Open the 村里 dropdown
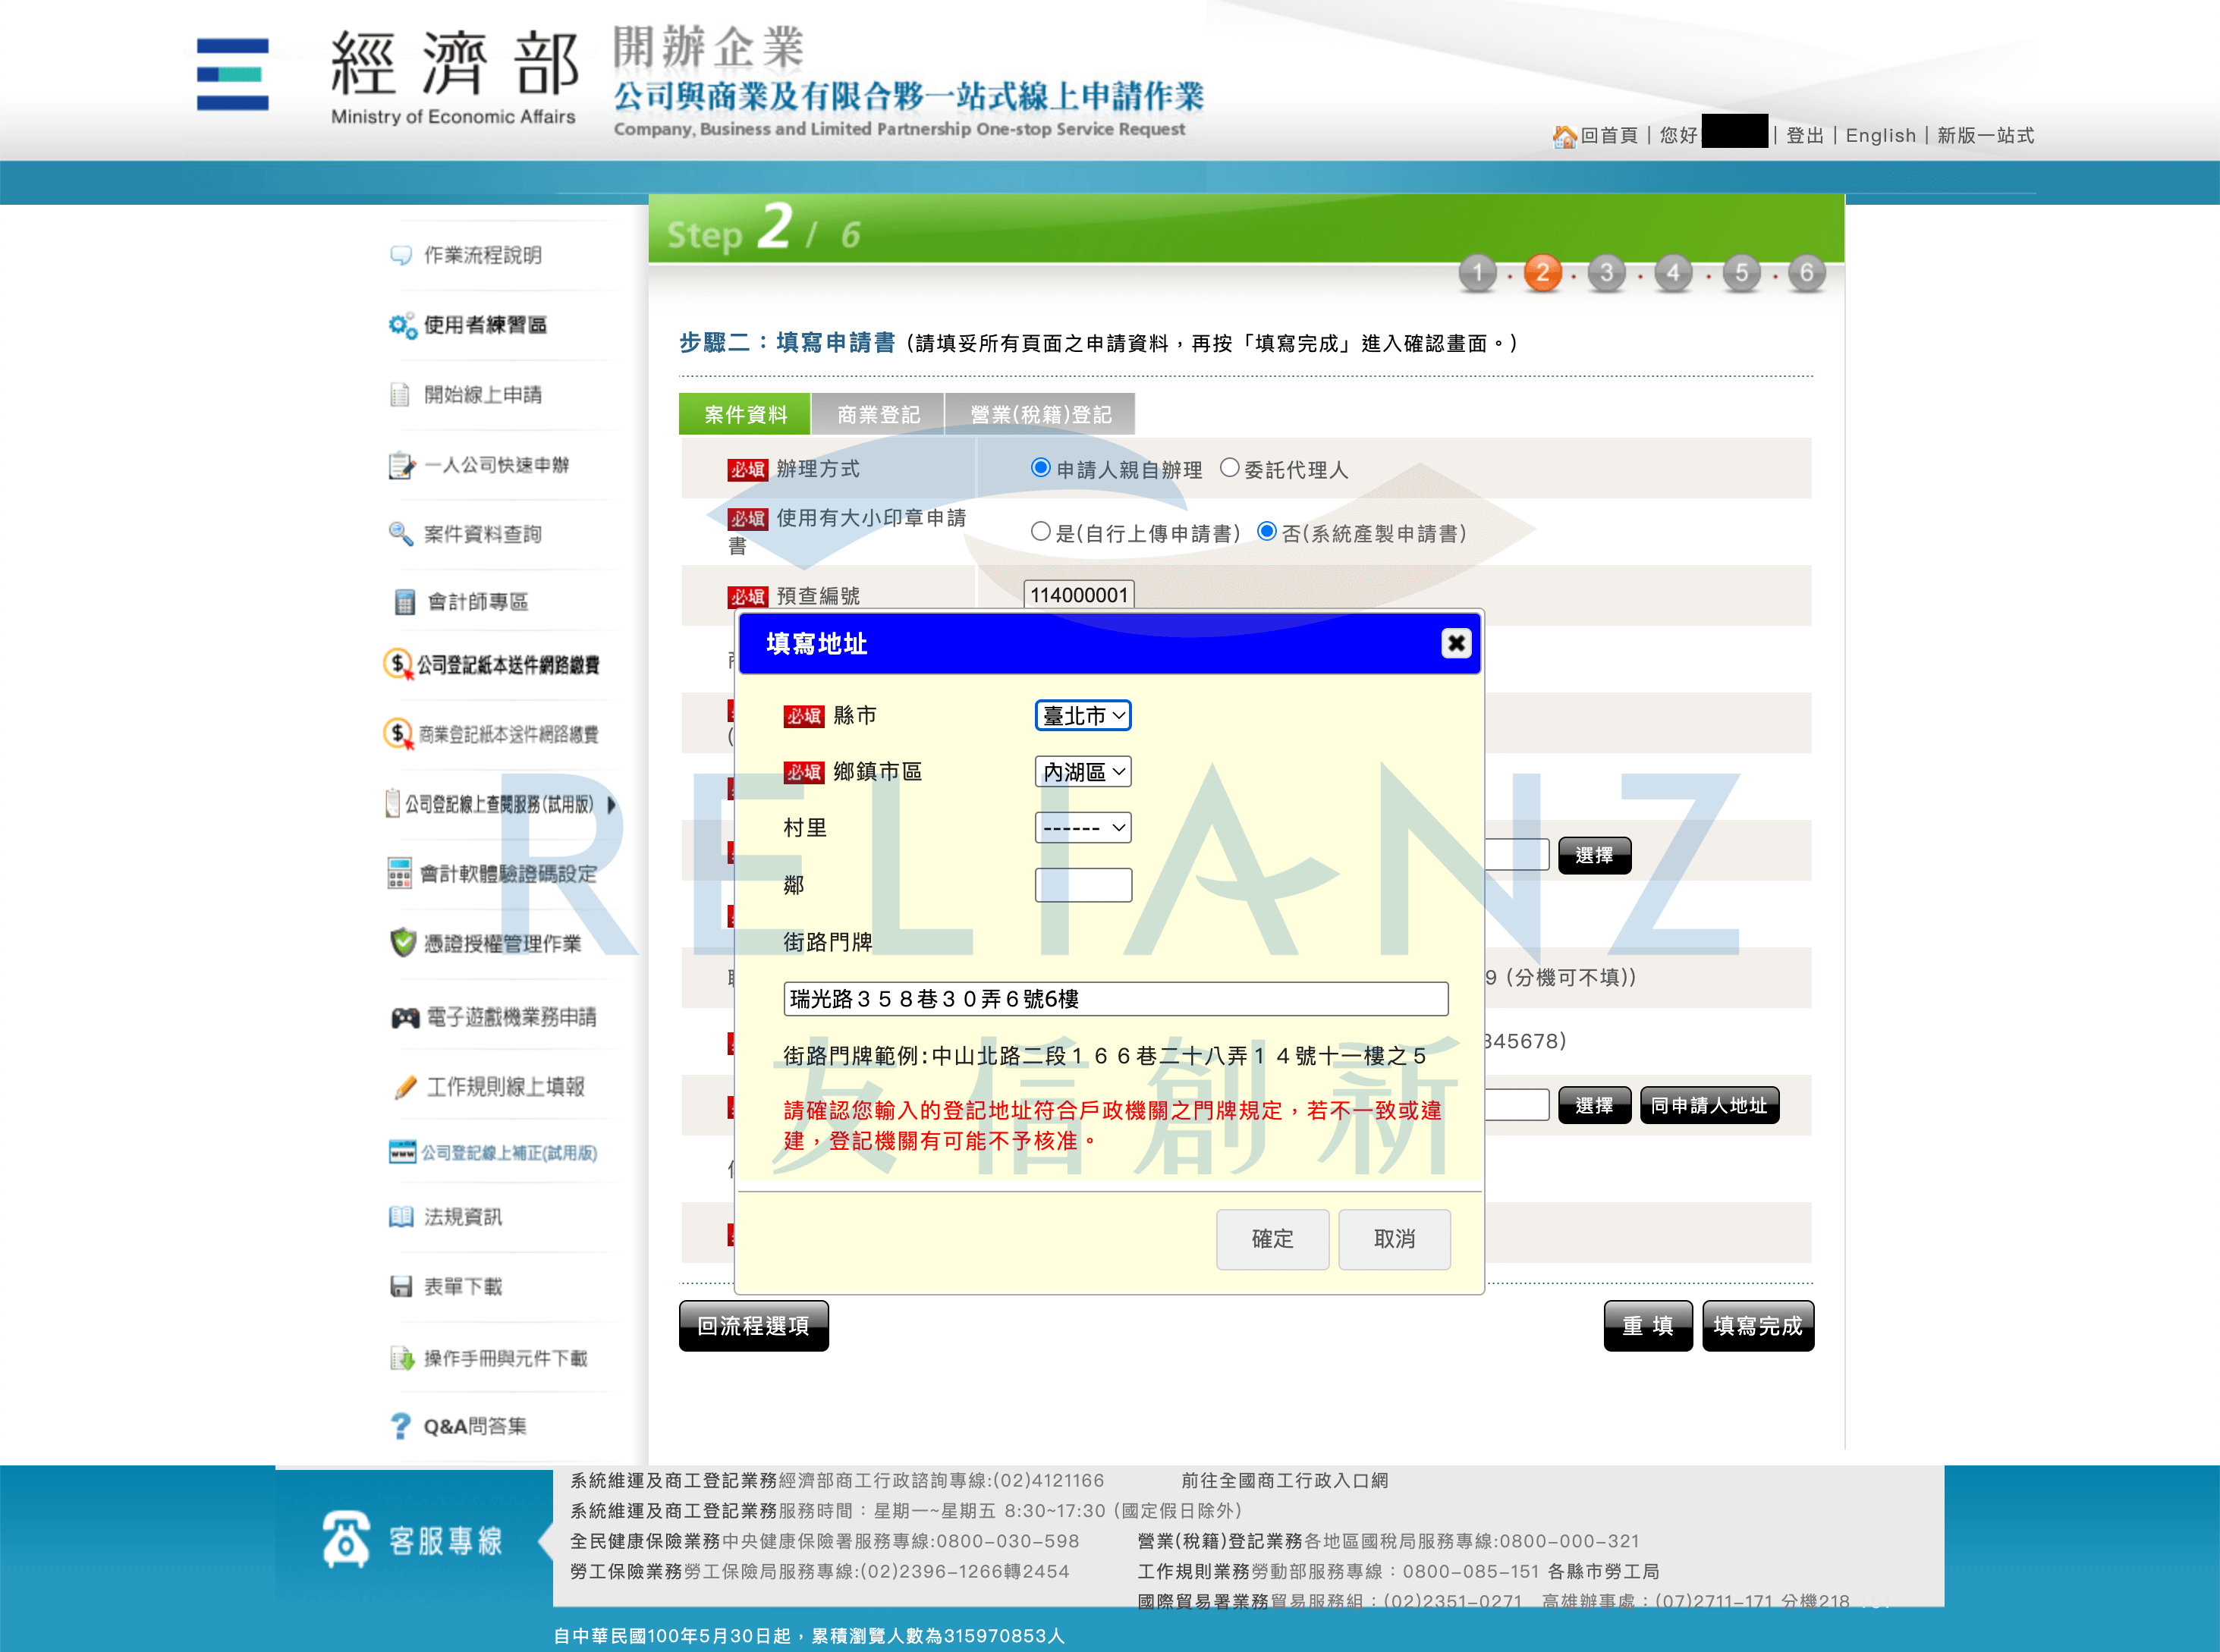Screen dimensions: 2220x1652 click(1083, 828)
